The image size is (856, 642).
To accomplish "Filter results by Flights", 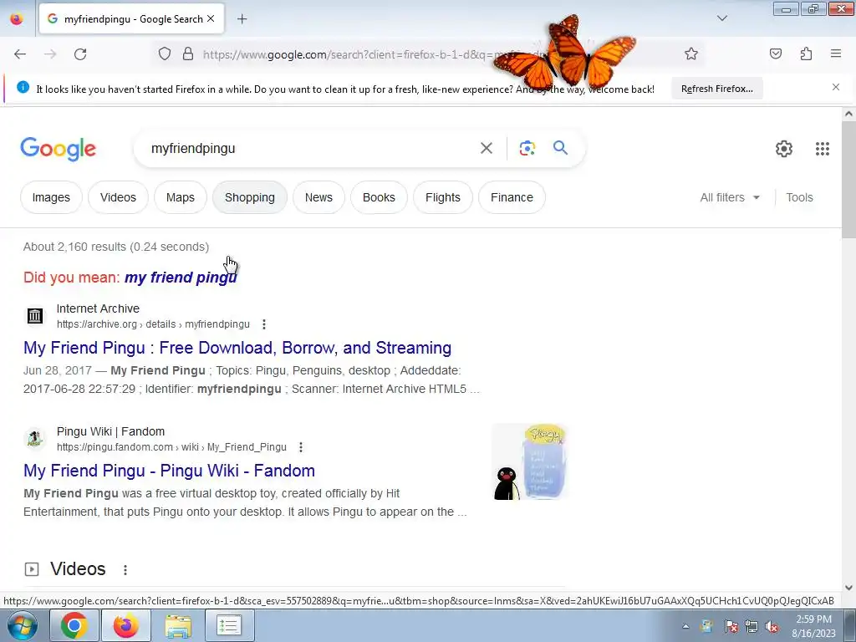I will tap(443, 197).
